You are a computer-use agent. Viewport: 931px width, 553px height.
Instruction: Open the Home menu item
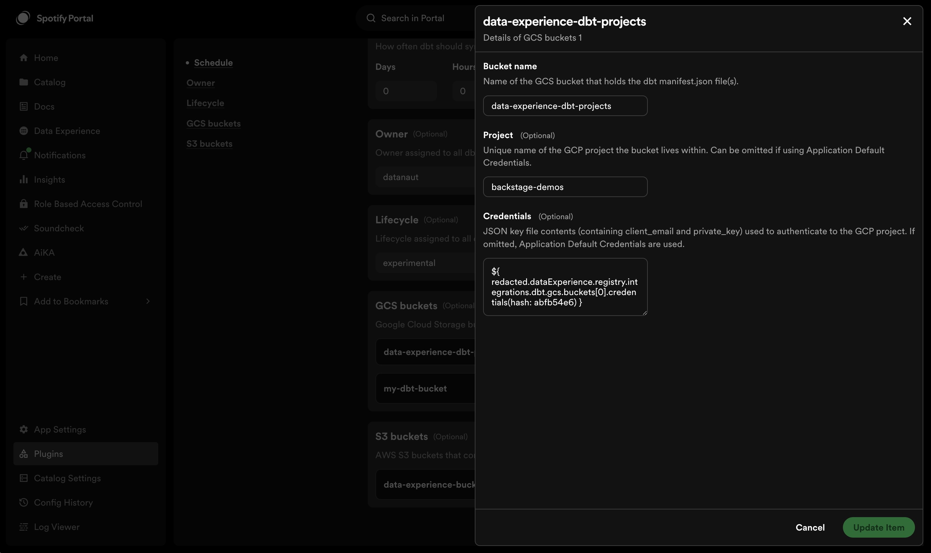point(86,58)
